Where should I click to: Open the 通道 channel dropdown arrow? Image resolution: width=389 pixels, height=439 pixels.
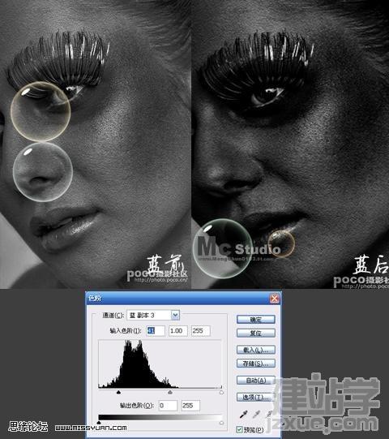[175, 315]
